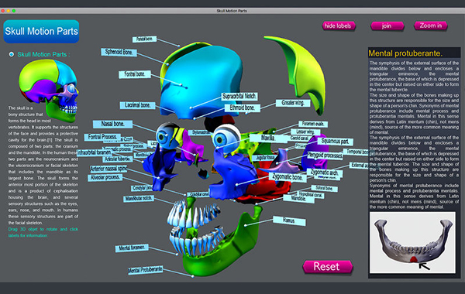Image resolution: width=465 pixels, height=294 pixels.
Task: Click the Parietal bone label at top
Action: tap(144, 39)
